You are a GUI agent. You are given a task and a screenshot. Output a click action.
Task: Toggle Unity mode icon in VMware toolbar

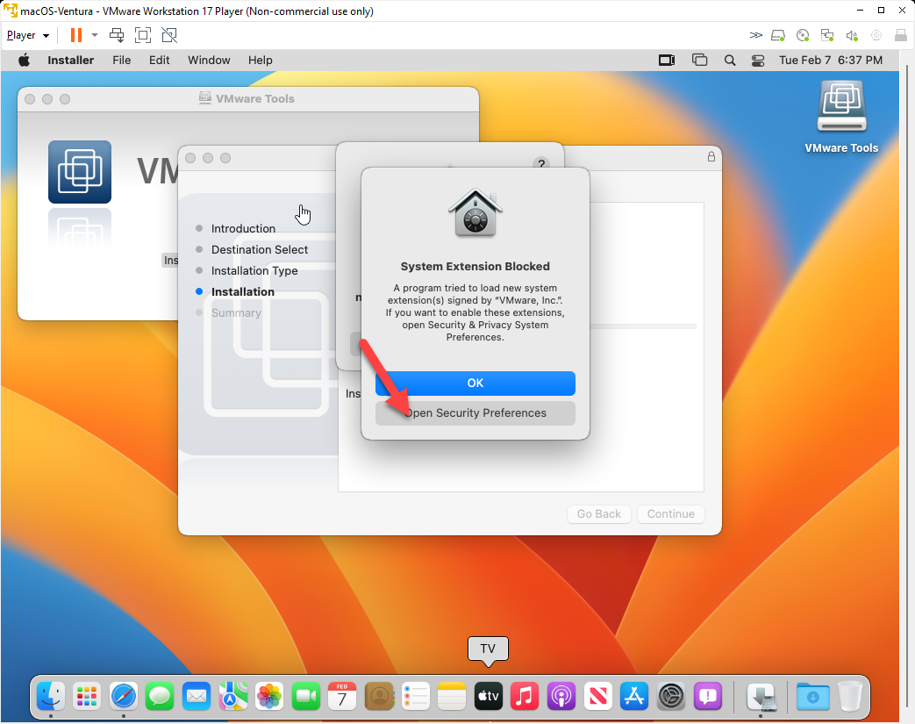point(169,35)
